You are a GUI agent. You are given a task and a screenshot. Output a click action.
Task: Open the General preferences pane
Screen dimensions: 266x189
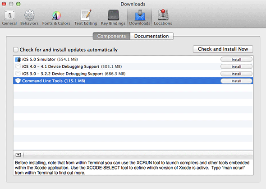(x=9, y=18)
